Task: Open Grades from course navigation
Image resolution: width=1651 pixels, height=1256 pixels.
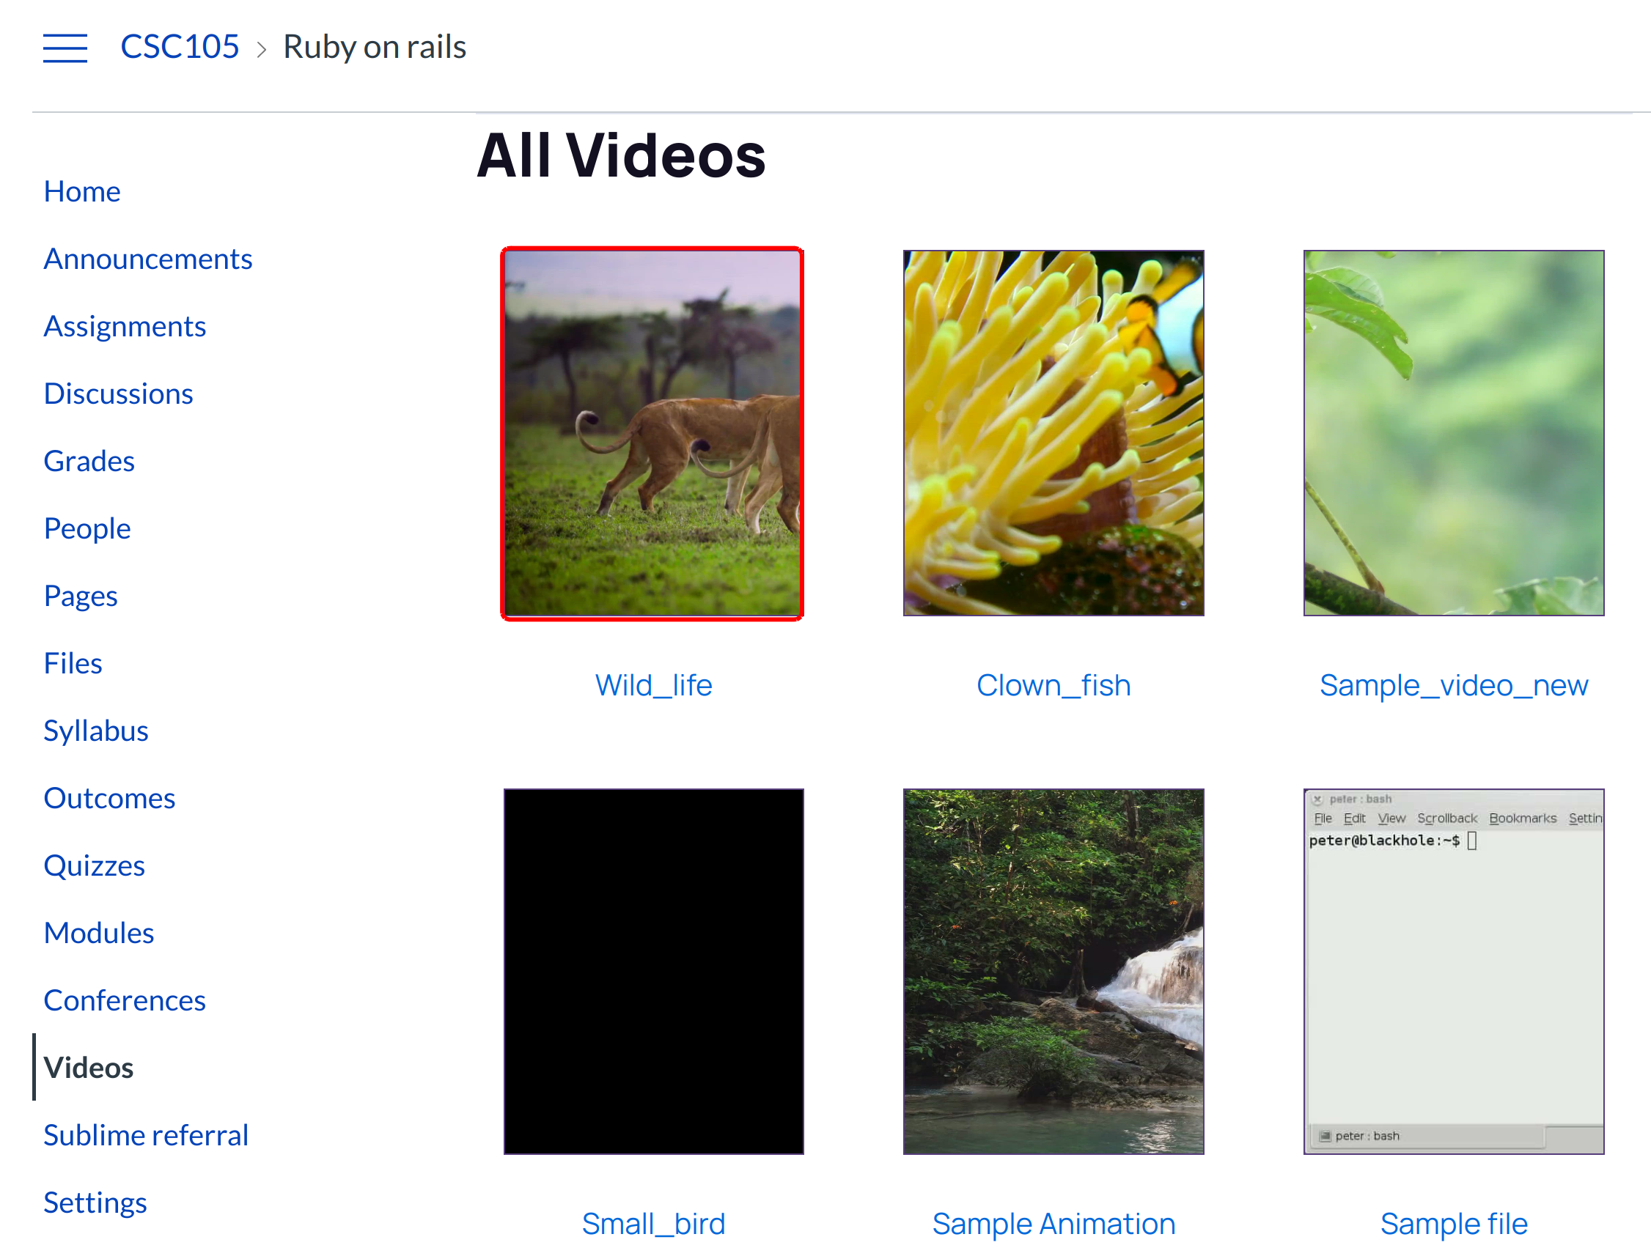Action: (x=89, y=460)
